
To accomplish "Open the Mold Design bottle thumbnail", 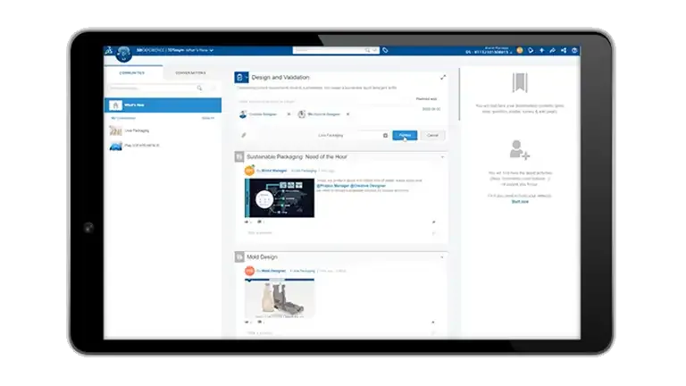I will tap(280, 298).
